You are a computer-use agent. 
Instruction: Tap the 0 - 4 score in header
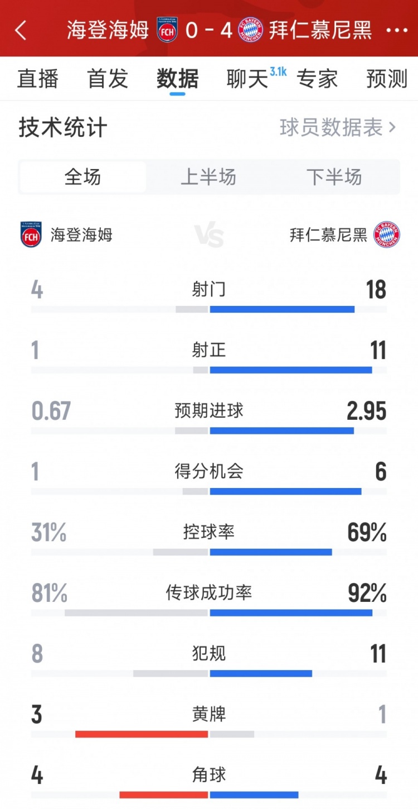[x=208, y=30]
